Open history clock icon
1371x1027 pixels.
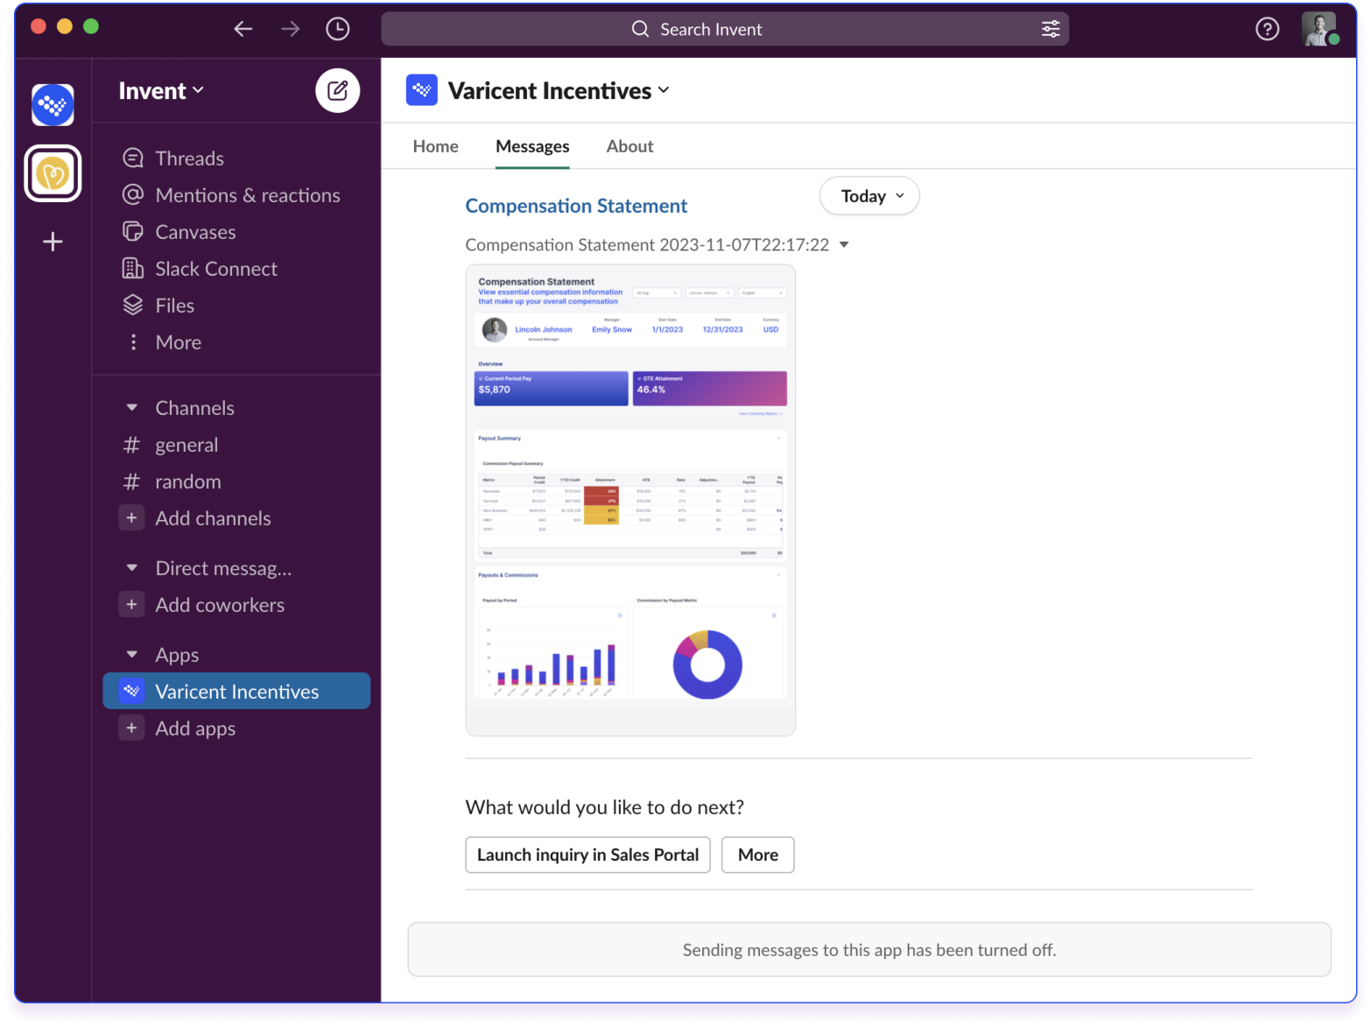pos(338,29)
